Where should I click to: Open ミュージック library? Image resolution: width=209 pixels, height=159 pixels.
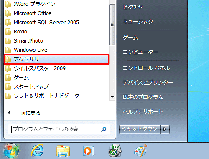tap(138, 22)
